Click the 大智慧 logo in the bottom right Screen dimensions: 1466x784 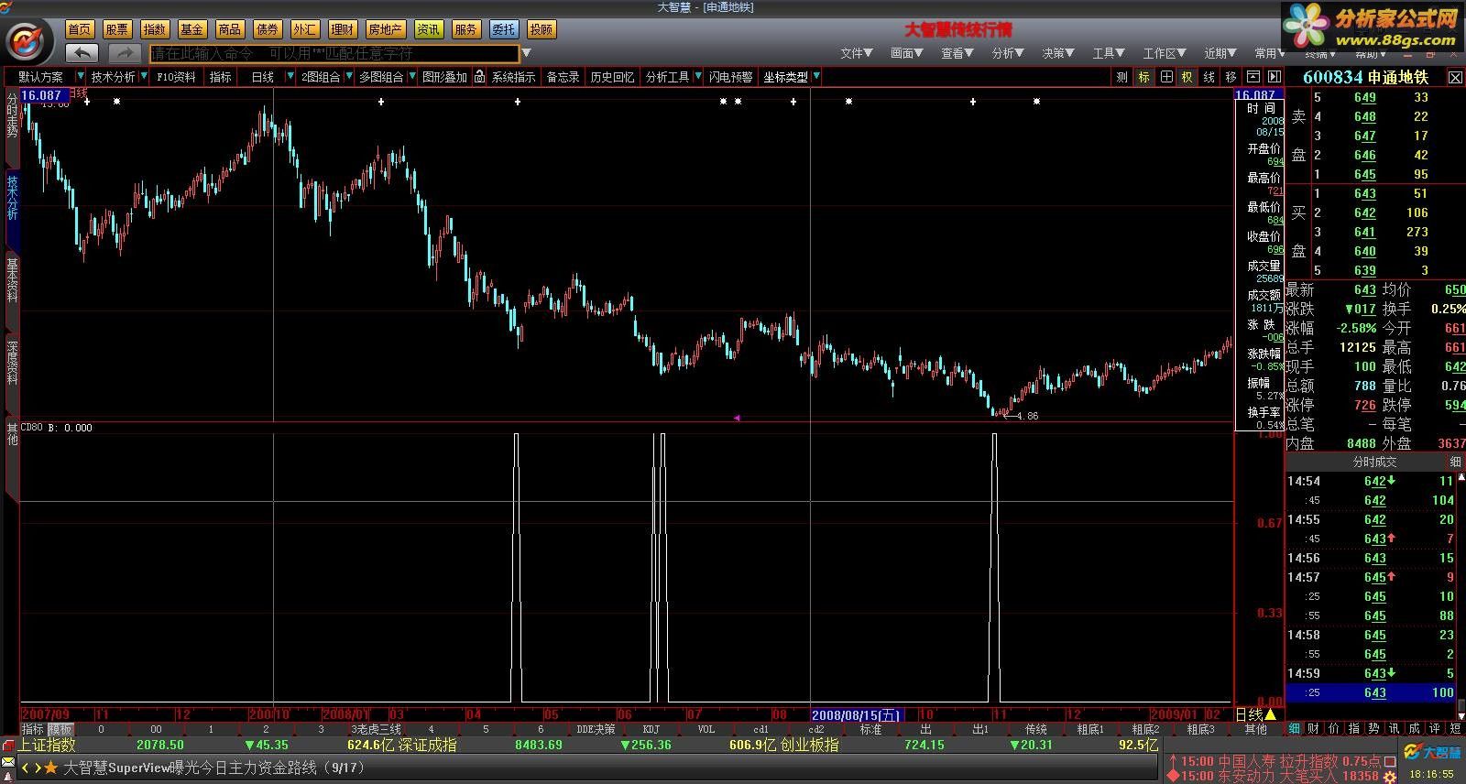pos(1434,753)
